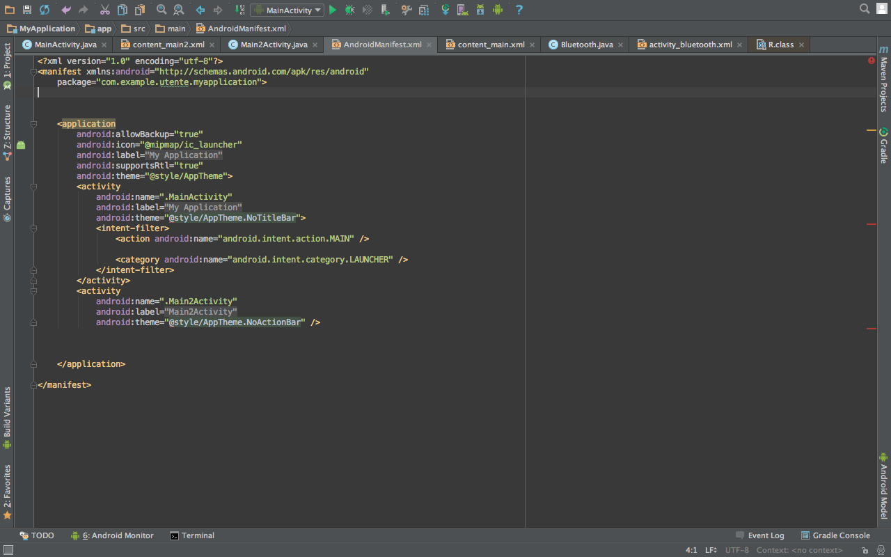
Task: Undo the last action
Action: [66, 10]
